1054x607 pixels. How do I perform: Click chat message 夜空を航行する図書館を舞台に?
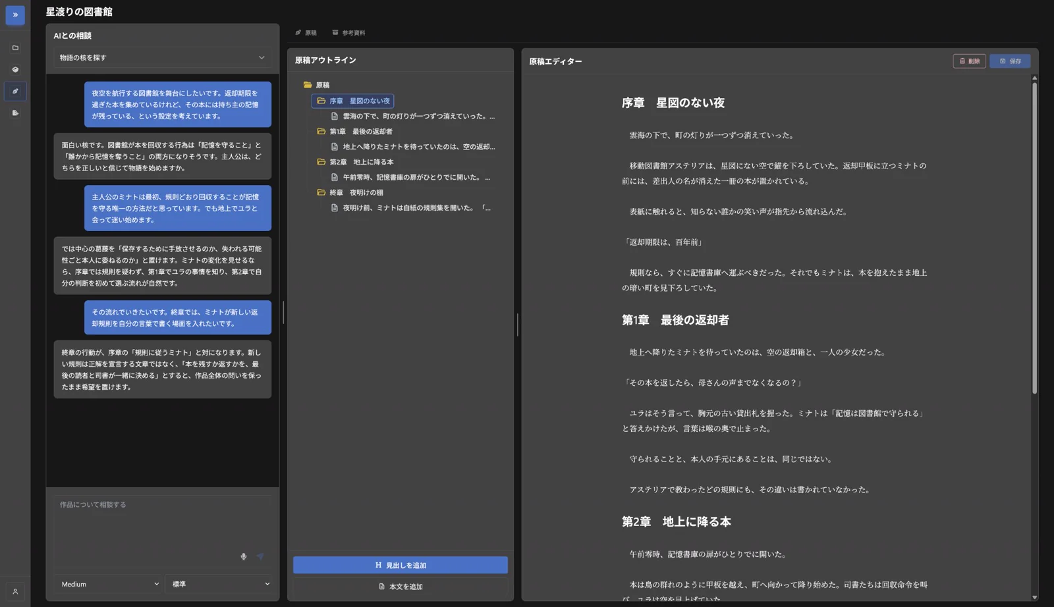click(177, 105)
